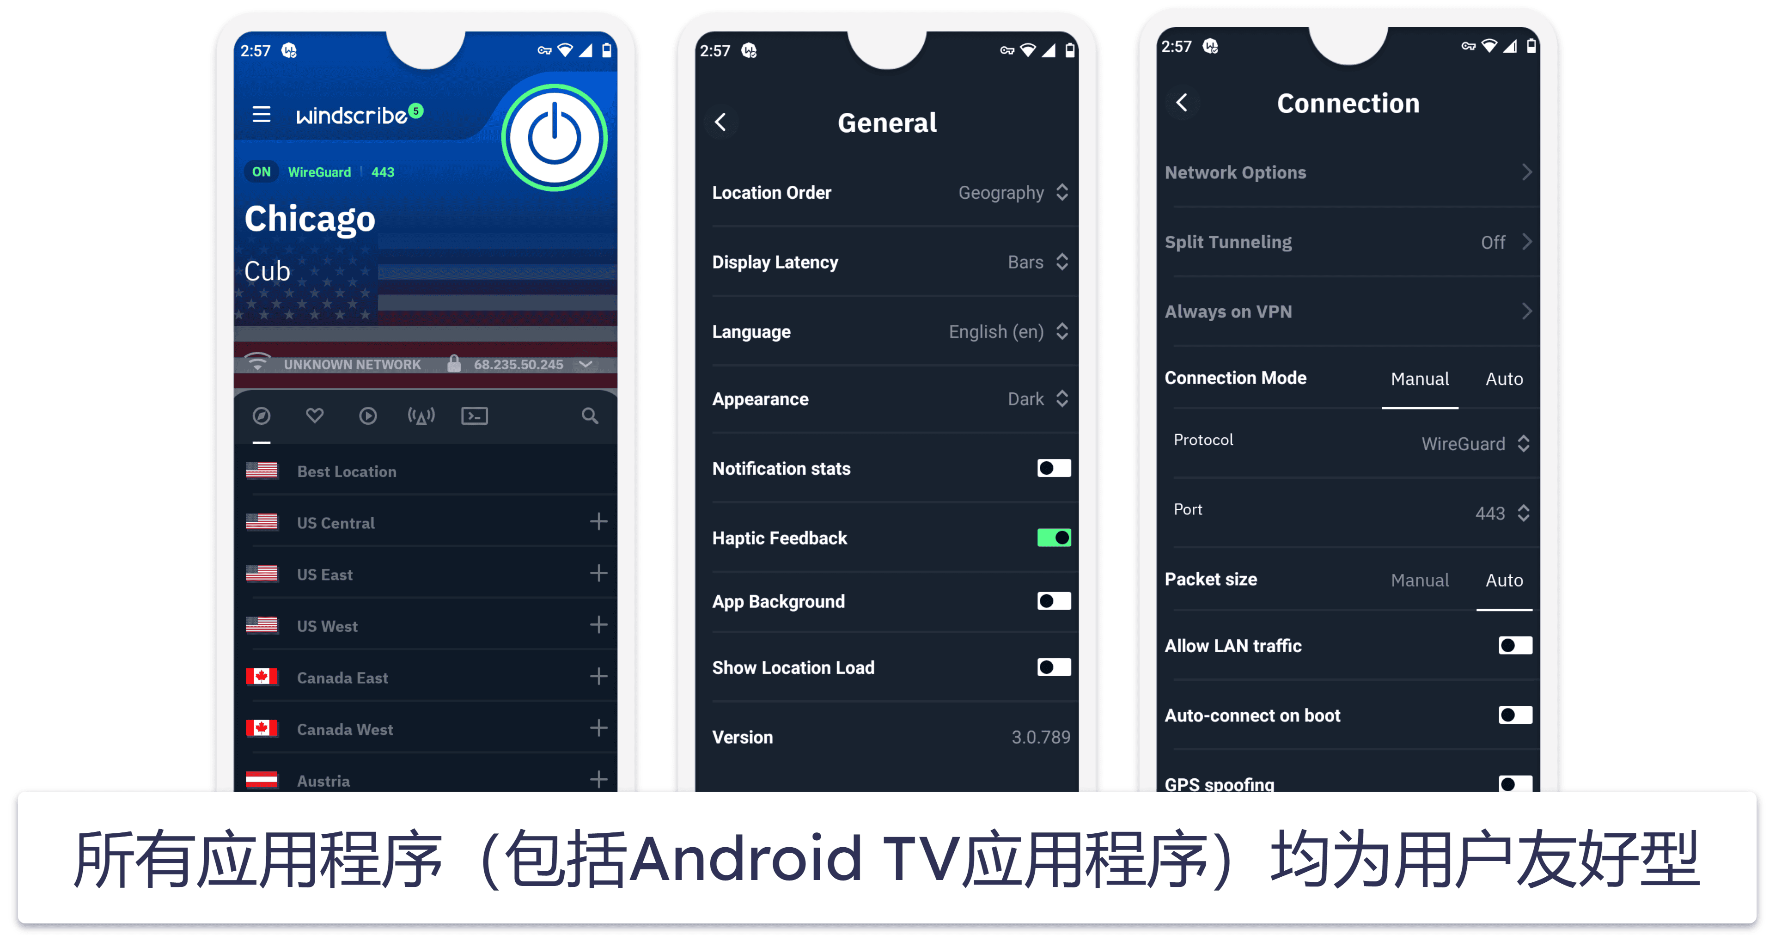Navigate back from General settings
The width and height of the screenshot is (1769, 935).
[722, 117]
